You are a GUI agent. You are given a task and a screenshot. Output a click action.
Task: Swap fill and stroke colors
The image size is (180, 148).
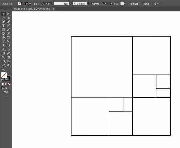(9, 73)
